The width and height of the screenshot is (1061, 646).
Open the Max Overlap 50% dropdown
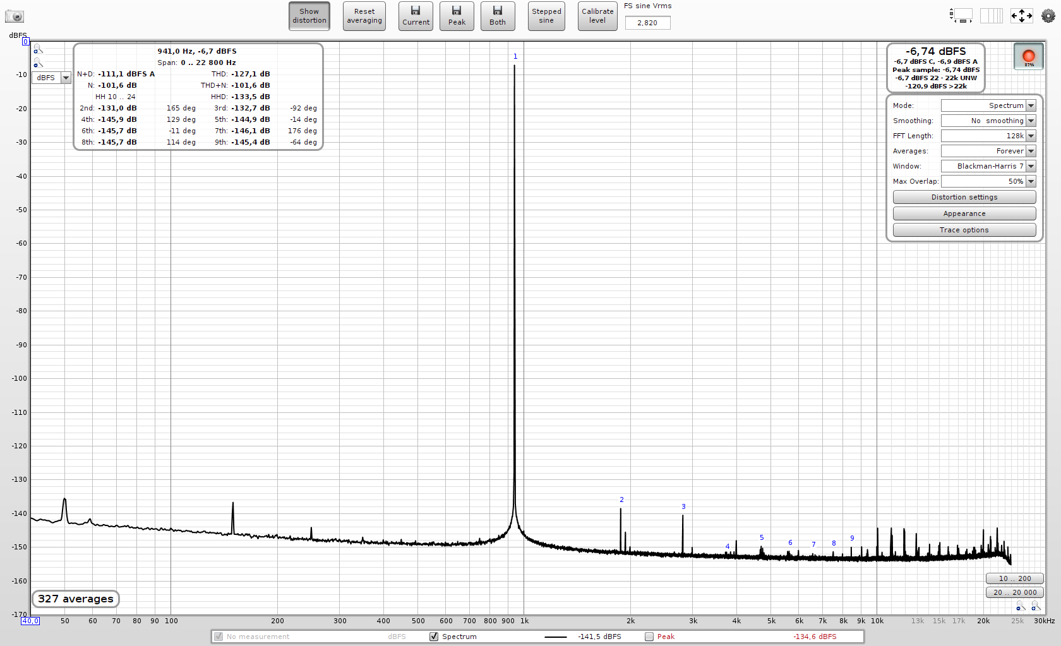(988, 181)
